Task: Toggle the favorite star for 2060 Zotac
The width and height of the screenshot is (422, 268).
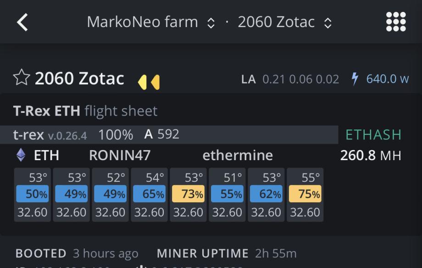Action: click(22, 78)
